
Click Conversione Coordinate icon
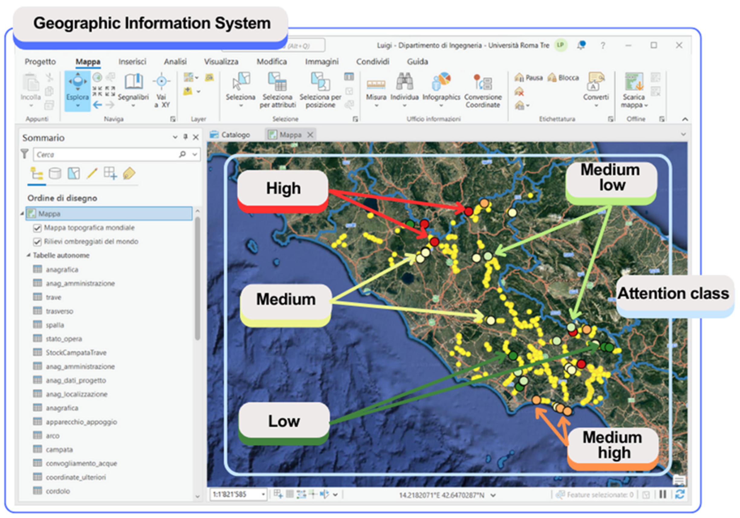[x=483, y=83]
